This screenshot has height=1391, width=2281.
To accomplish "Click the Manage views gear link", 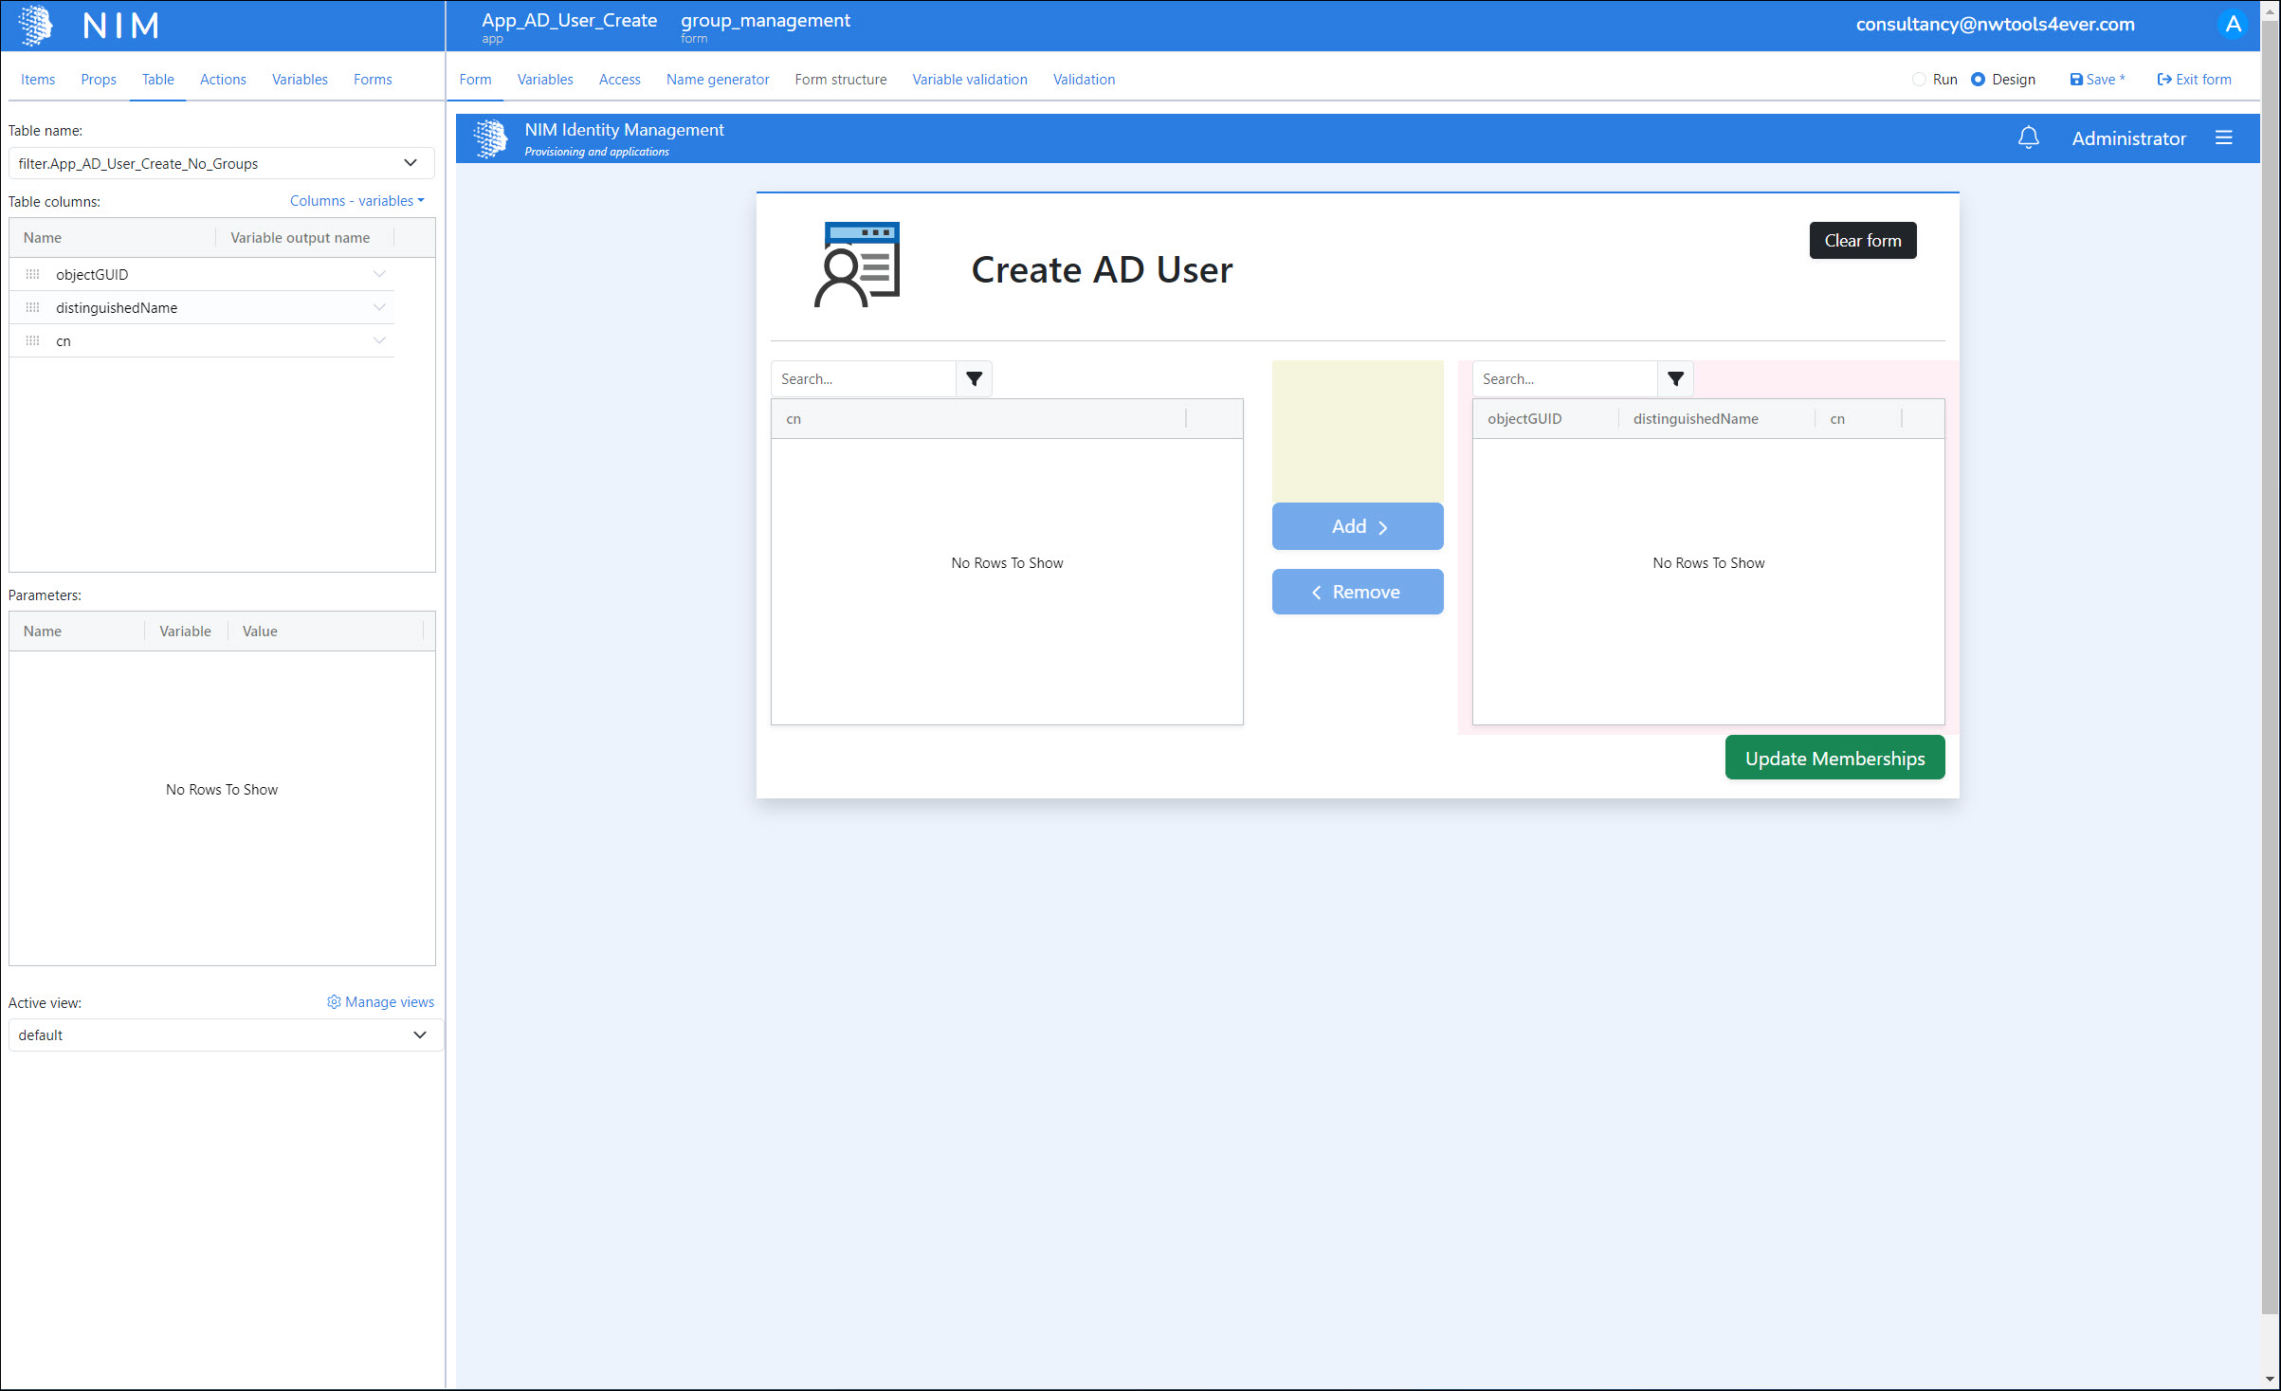I will (380, 1002).
